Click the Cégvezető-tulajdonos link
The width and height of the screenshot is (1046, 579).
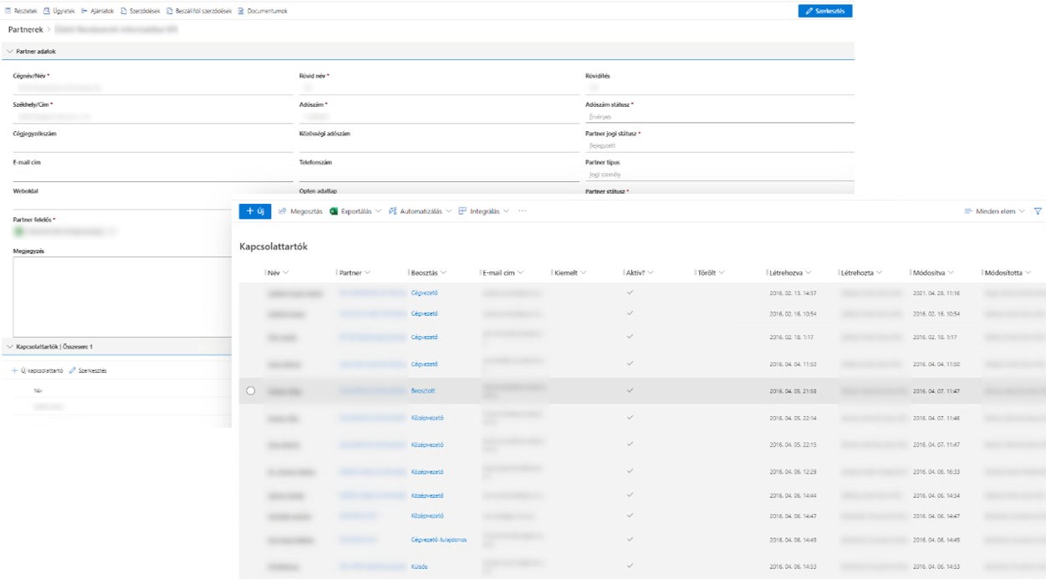point(439,540)
